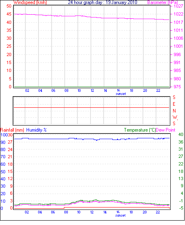Click the Barometer (hPa) axis label
Image resolution: width=185 pixels, height=225 pixels.
pyautogui.click(x=162, y=2)
